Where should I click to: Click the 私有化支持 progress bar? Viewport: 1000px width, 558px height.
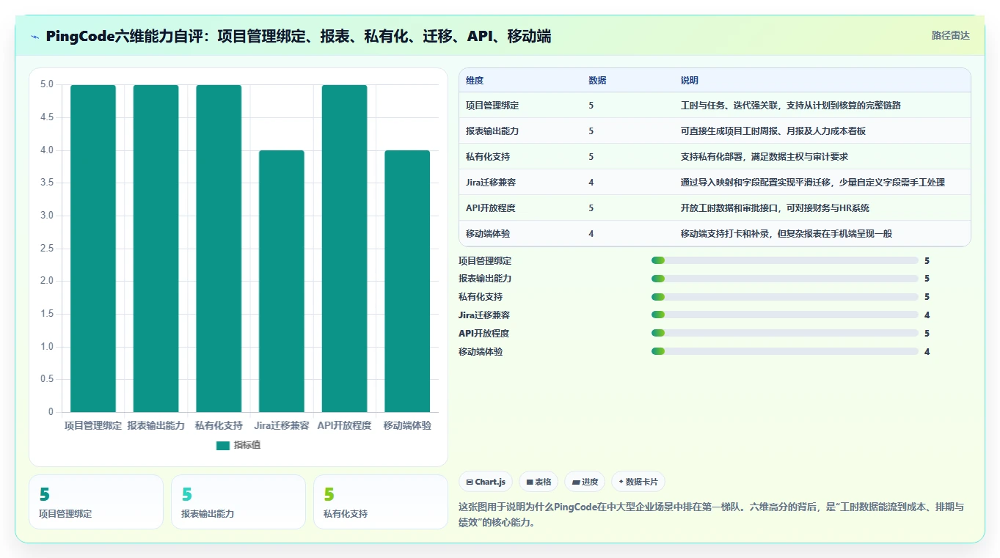pos(785,297)
